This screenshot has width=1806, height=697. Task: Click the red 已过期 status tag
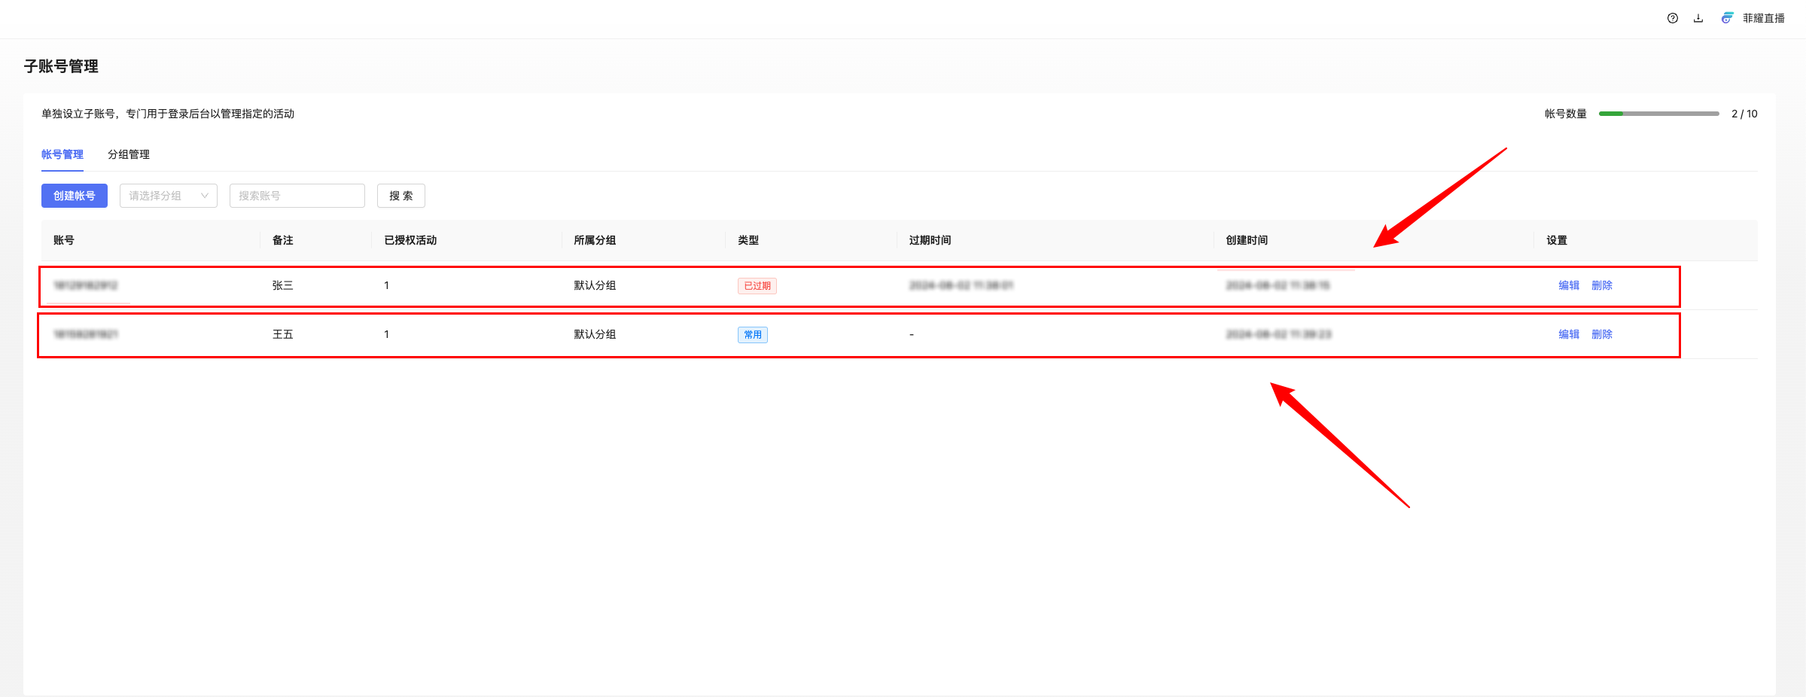[757, 286]
